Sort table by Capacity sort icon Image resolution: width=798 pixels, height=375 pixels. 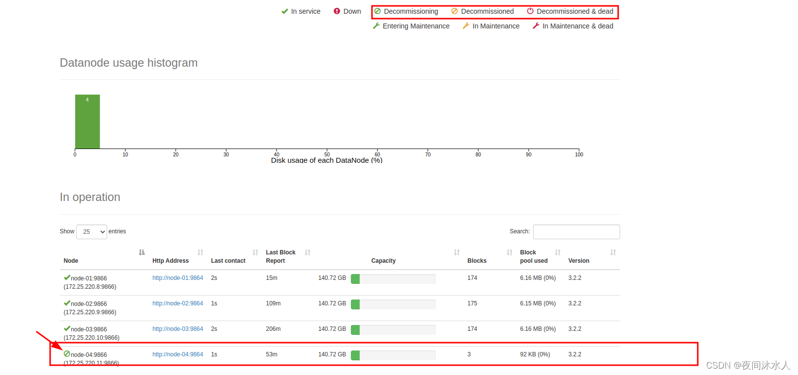click(x=457, y=252)
